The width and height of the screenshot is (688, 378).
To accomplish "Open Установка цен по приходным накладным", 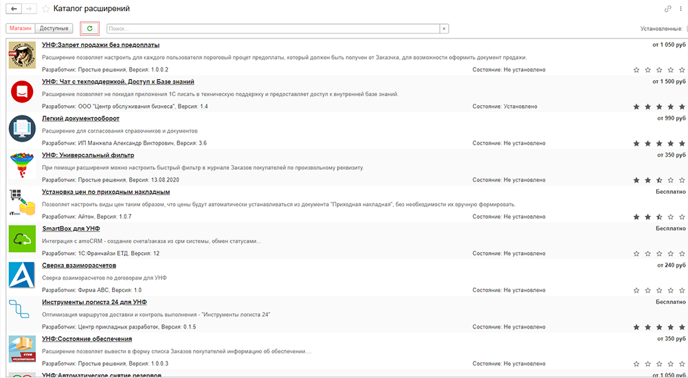I will click(x=106, y=192).
